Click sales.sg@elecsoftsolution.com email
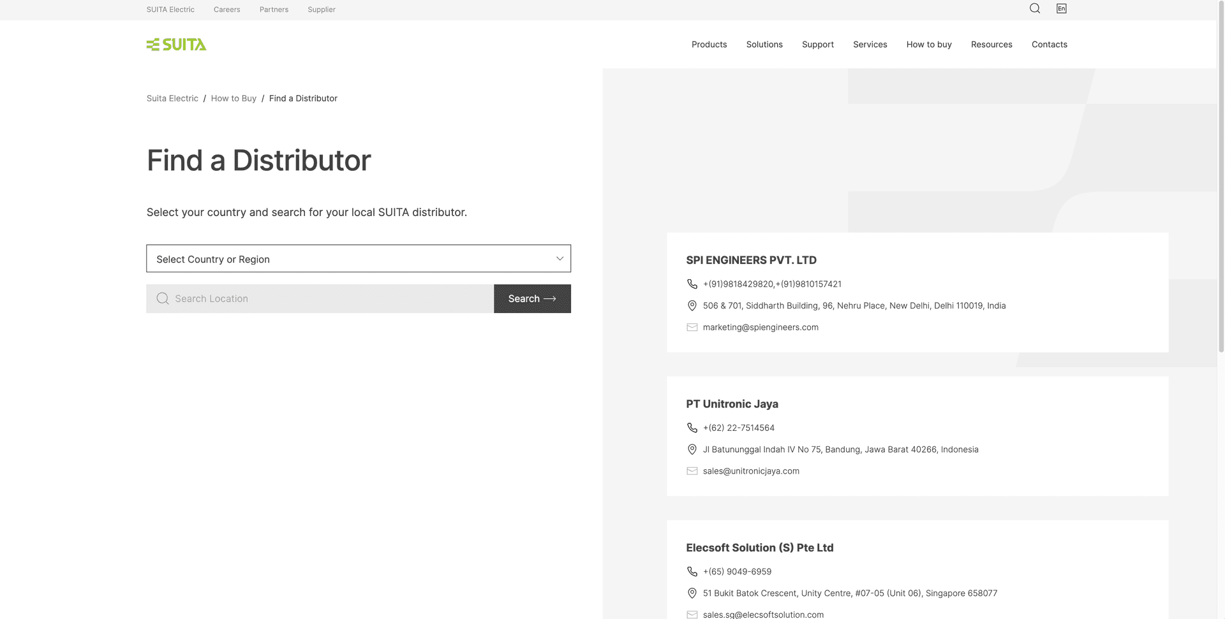This screenshot has width=1225, height=619. point(763,615)
